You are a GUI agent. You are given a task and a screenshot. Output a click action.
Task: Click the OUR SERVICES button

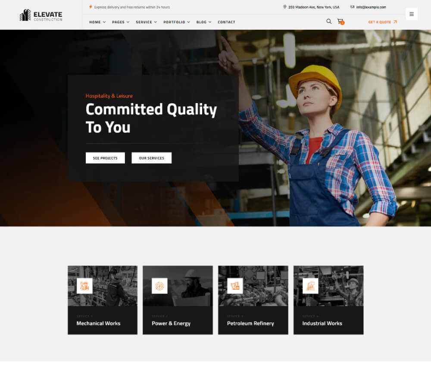tap(151, 158)
